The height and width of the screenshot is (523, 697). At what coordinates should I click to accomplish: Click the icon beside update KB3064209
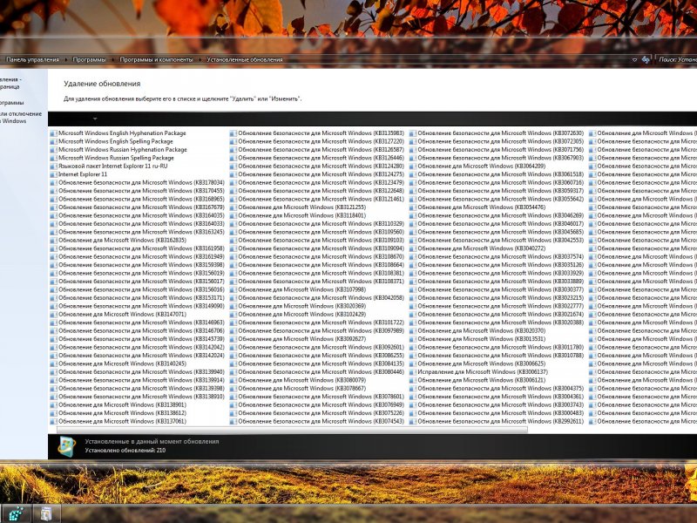[x=412, y=166]
